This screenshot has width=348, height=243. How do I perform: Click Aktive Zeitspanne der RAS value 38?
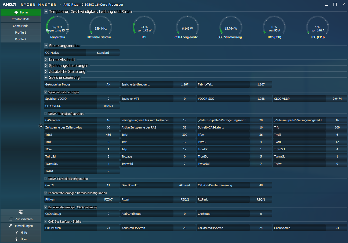point(185,127)
